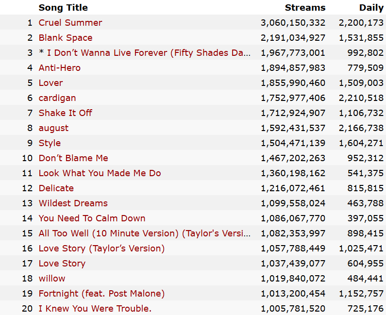Click the Don't Blame Me link

(73, 158)
